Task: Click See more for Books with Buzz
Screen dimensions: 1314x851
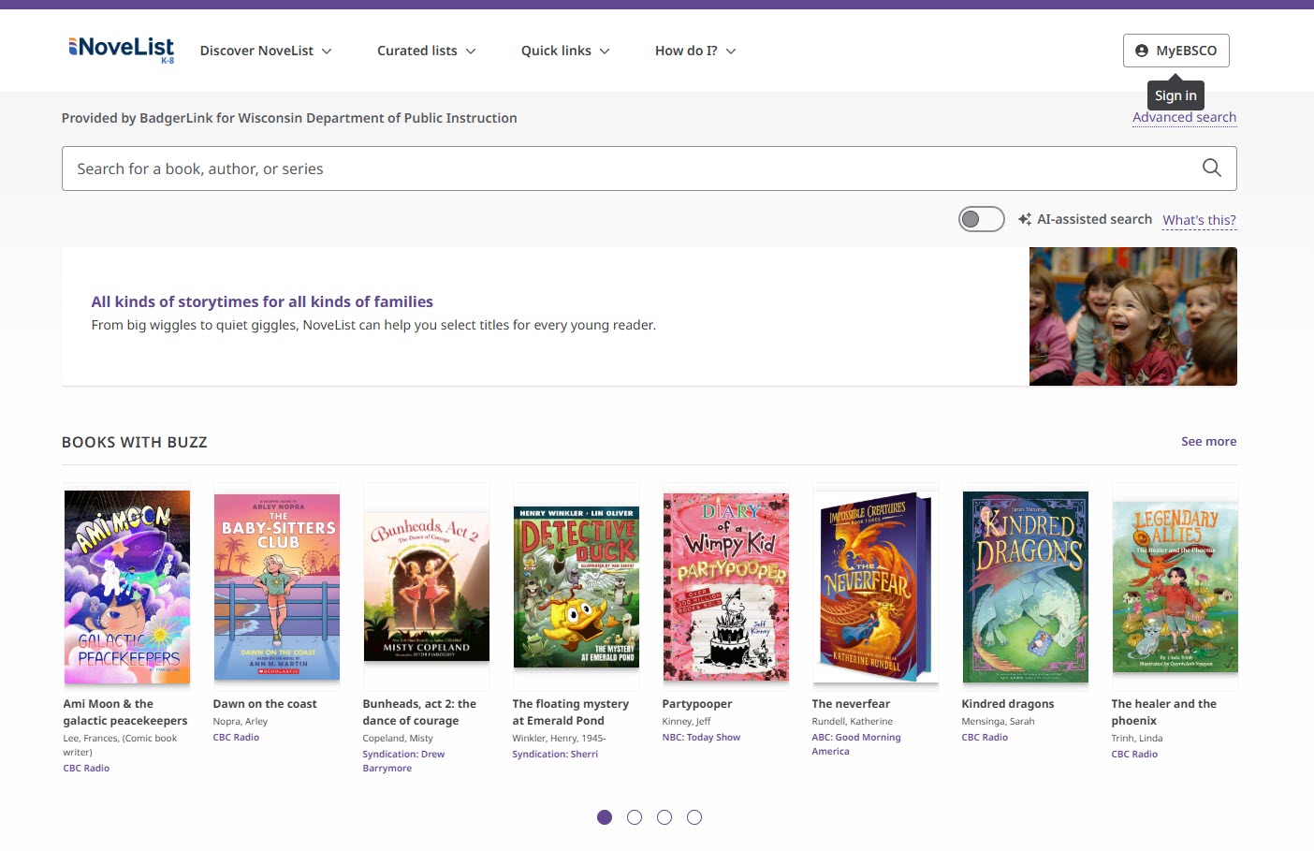Action: tap(1208, 441)
